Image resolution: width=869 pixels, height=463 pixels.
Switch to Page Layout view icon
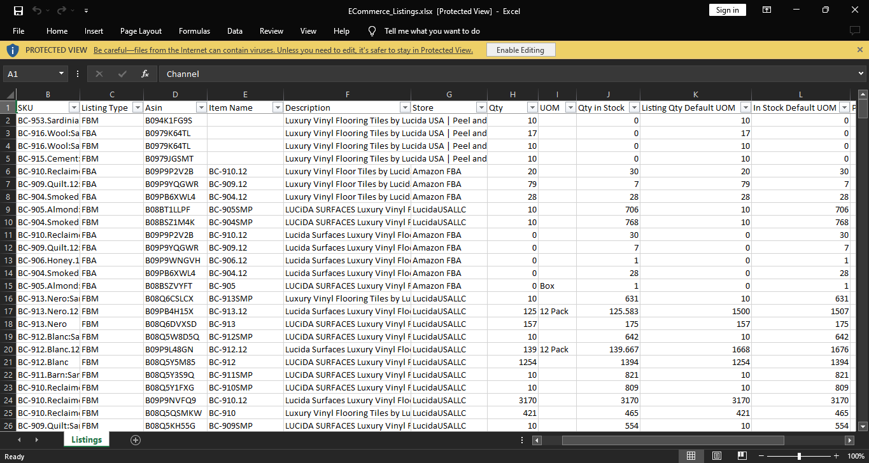click(x=716, y=456)
